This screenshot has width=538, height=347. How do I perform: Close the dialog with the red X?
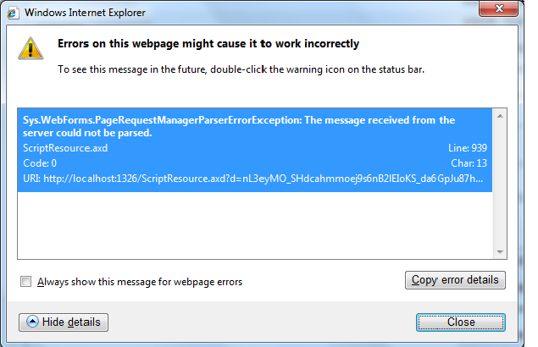498,8
